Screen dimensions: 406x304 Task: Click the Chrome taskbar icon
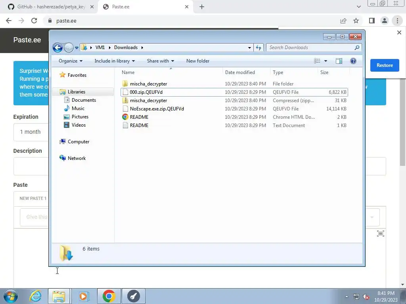tap(109, 296)
